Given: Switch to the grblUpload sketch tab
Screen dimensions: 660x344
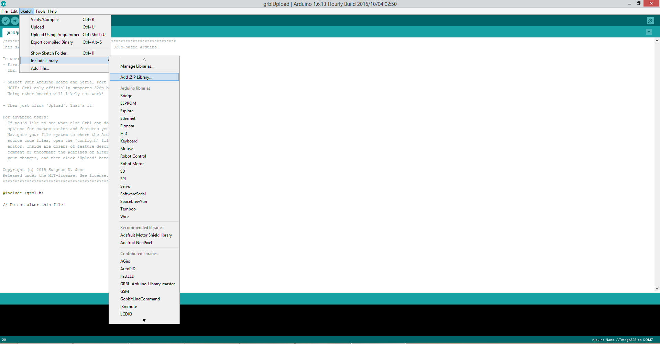Looking at the screenshot, I should point(11,33).
